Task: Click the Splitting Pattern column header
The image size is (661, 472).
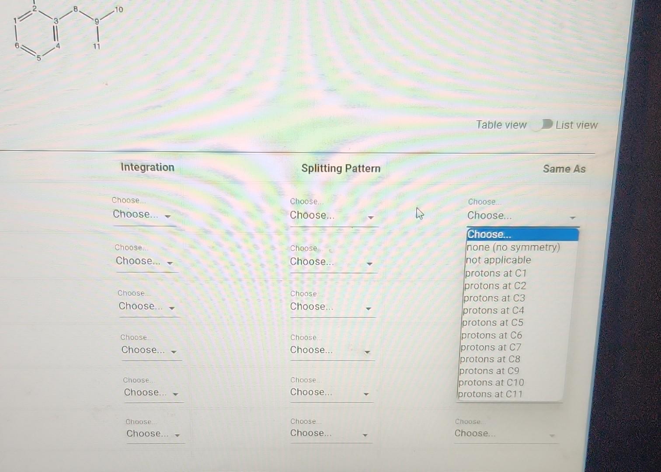Action: pos(341,168)
